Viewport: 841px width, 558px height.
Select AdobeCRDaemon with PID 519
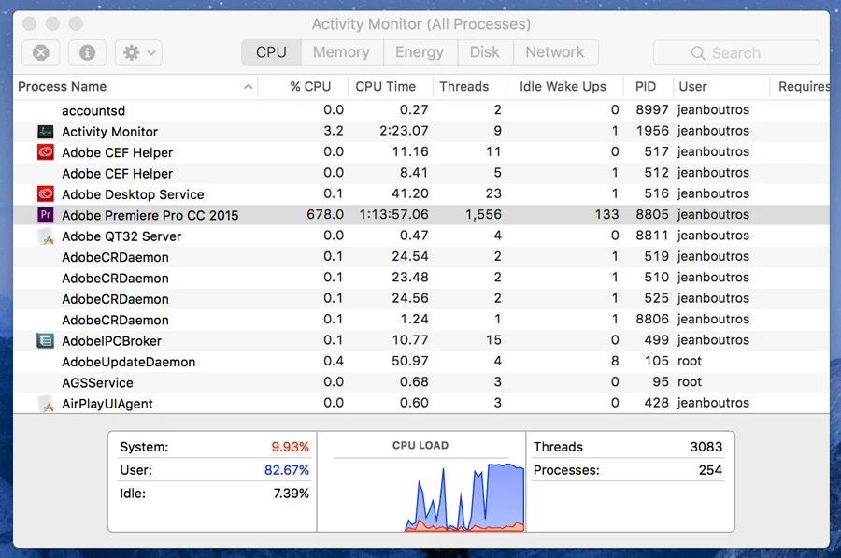[x=421, y=257]
